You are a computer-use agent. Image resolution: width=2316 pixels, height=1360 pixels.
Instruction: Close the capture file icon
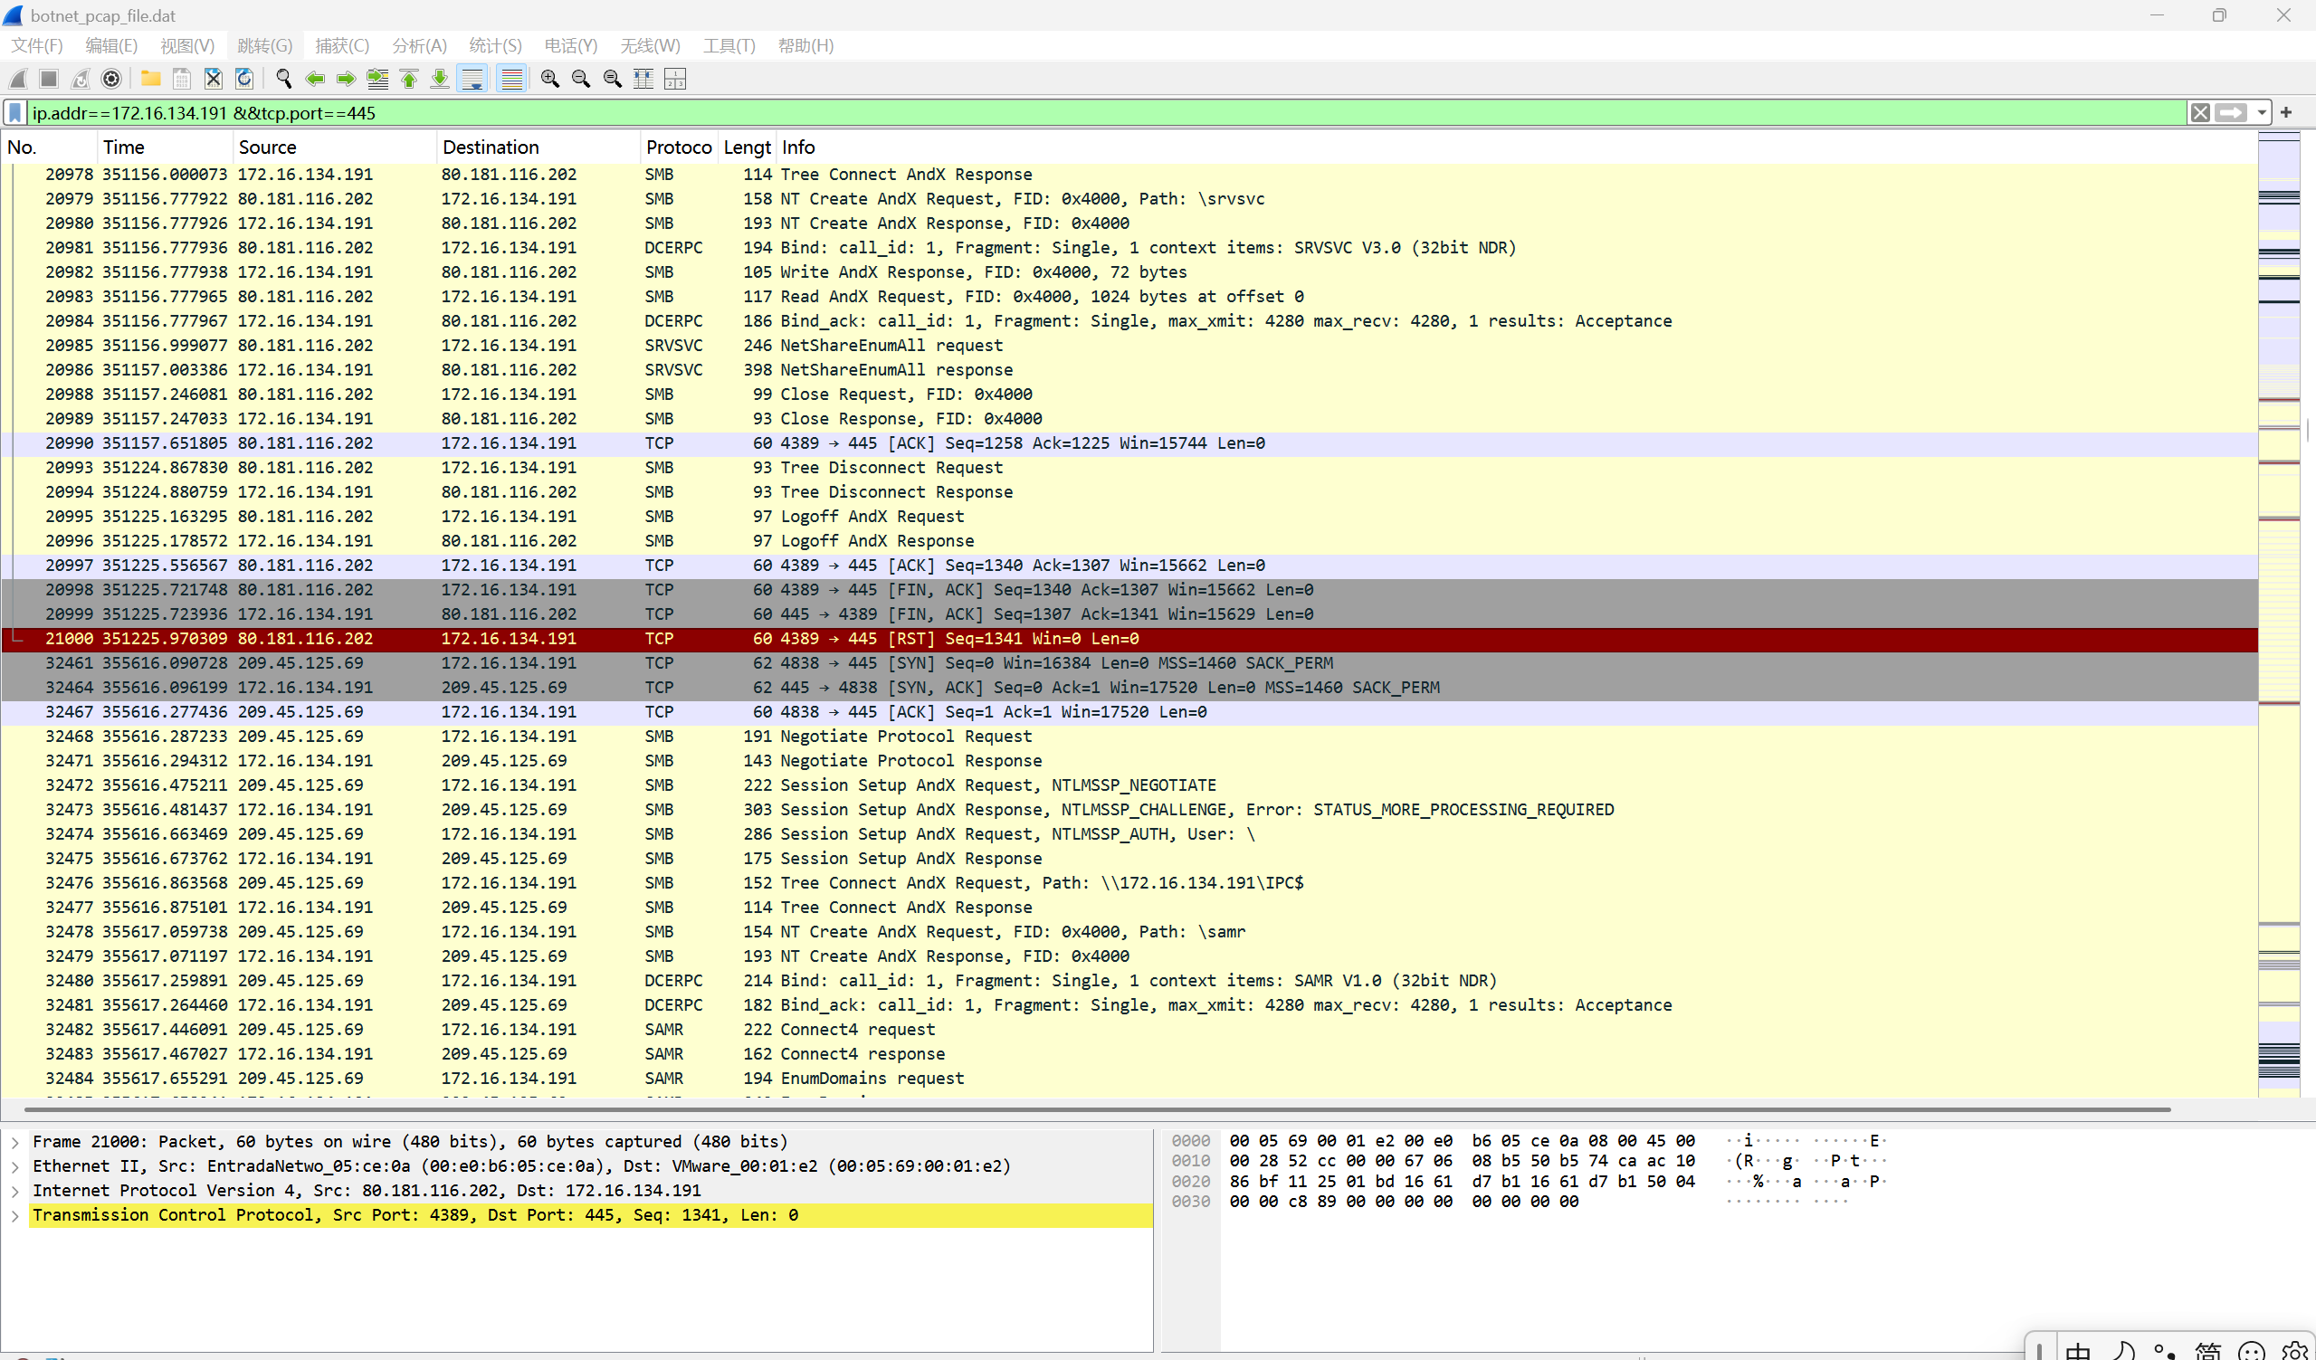(214, 79)
